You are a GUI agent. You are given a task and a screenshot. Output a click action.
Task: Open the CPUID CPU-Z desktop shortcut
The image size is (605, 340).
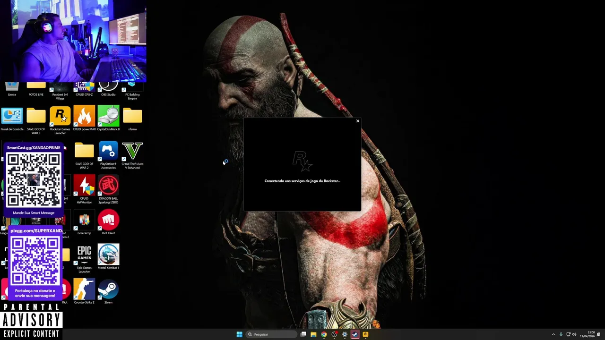tap(84, 89)
